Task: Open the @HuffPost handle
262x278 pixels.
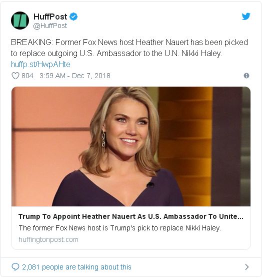Action: point(50,26)
